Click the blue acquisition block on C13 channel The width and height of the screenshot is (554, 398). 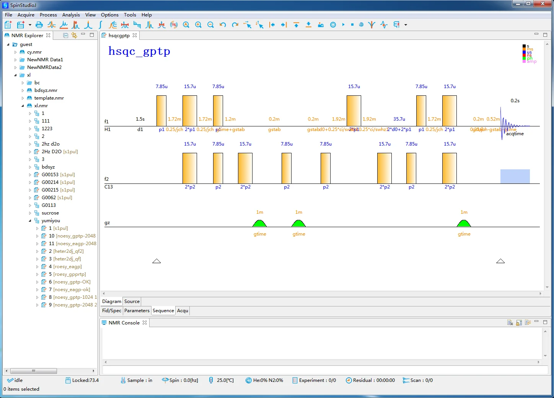(515, 176)
